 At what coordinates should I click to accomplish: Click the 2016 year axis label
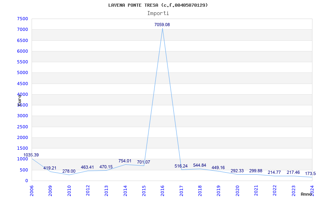tap(162, 190)
